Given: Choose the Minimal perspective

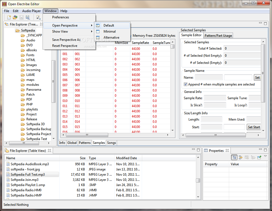Looking at the screenshot, I should (x=109, y=32).
